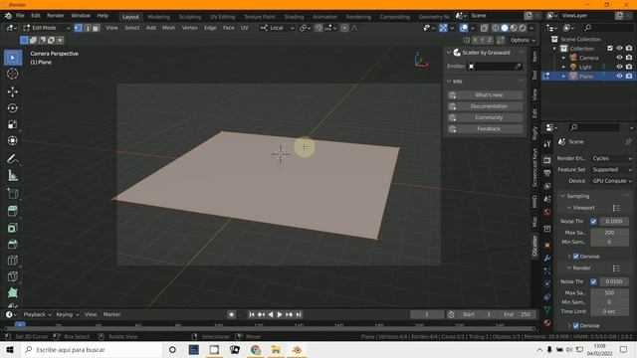637x358 pixels.
Task: Collapse the Sampling panel
Action: [x=562, y=196]
